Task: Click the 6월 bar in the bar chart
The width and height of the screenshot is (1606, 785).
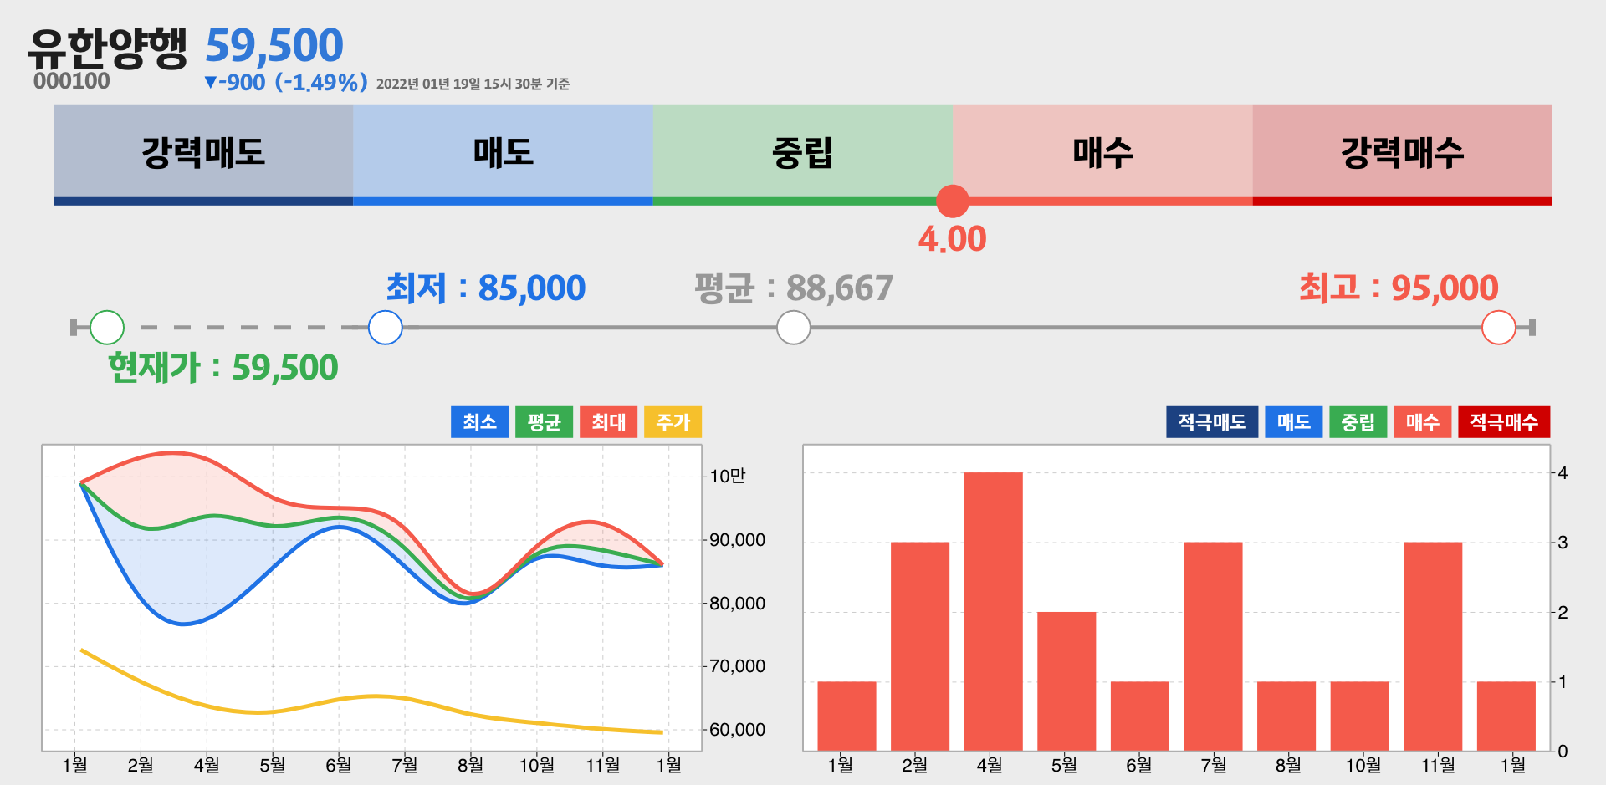Action: 1140,716
